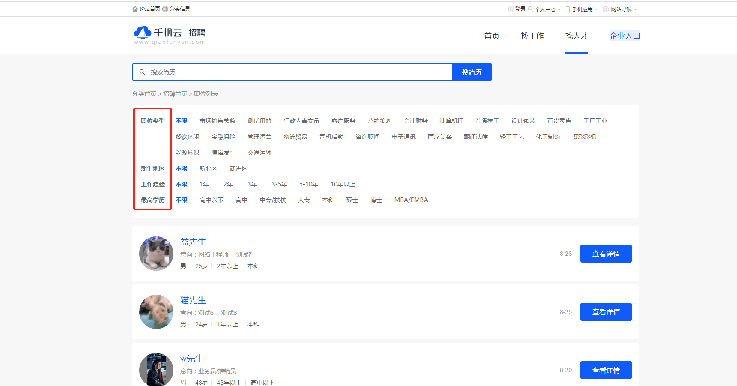Filter experience by 3-5年
The image size is (737, 386).
(279, 184)
